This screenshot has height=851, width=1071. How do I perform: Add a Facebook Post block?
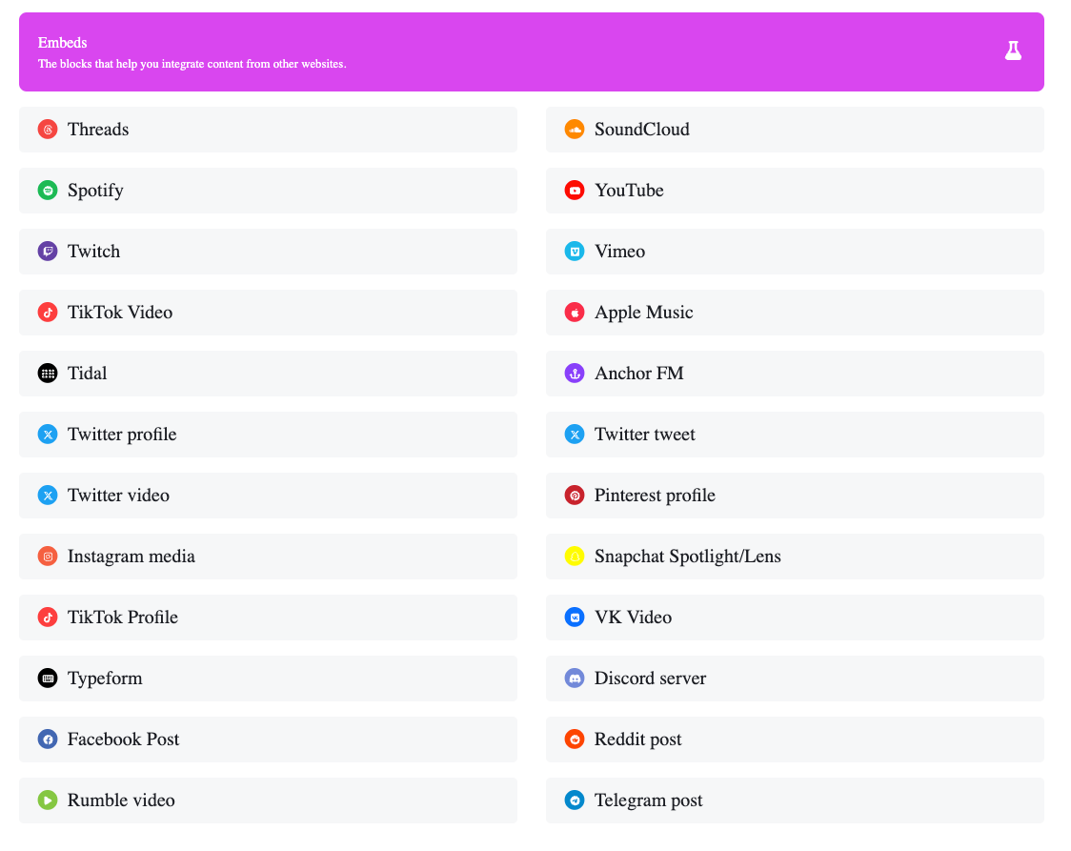pos(268,739)
